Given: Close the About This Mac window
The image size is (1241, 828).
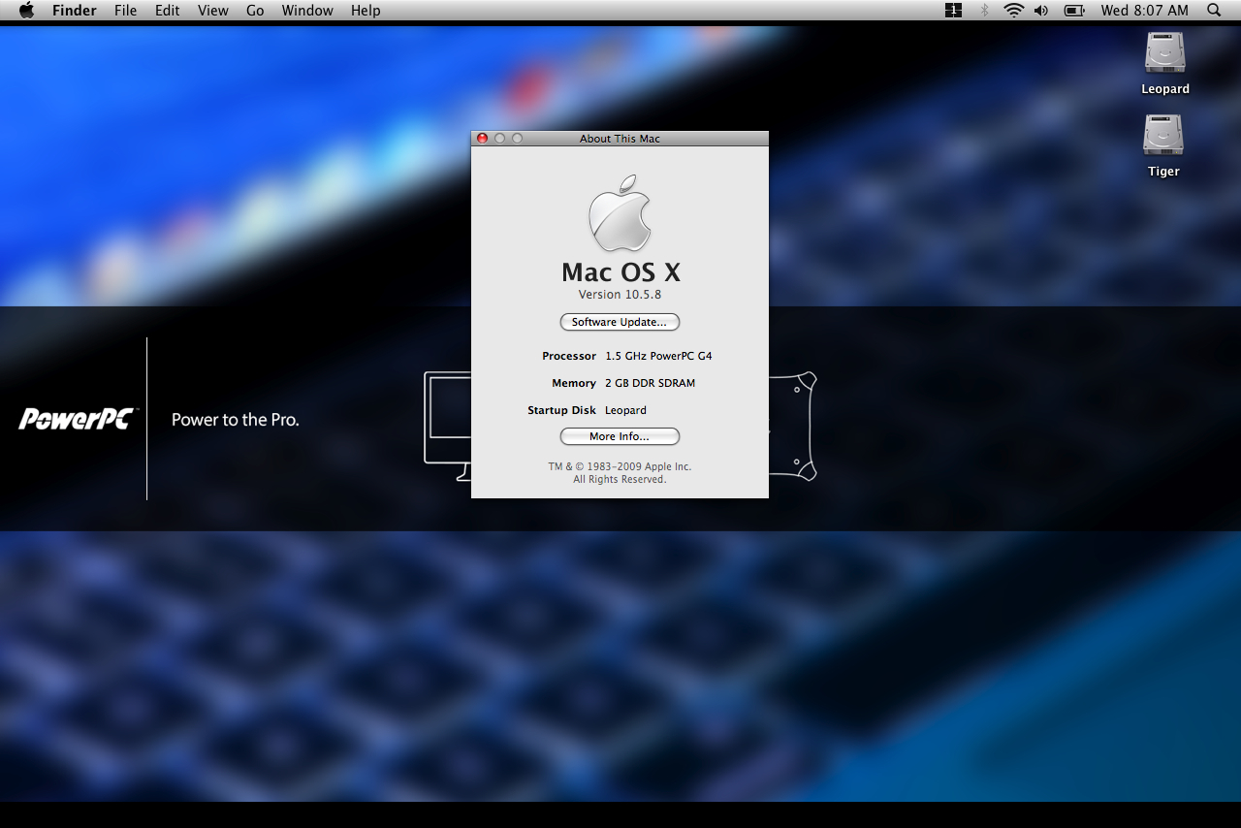Looking at the screenshot, I should click(x=483, y=139).
